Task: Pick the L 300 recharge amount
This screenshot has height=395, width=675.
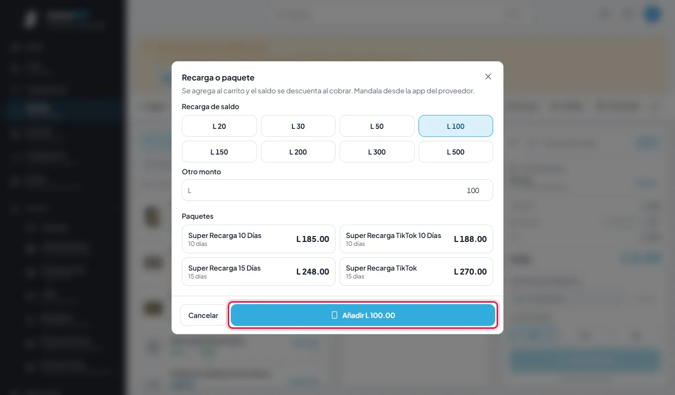Action: pos(377,152)
